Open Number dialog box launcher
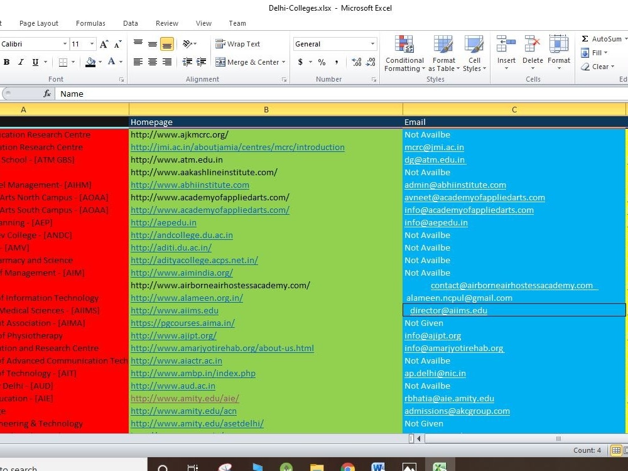Image resolution: width=628 pixels, height=471 pixels. (x=374, y=80)
